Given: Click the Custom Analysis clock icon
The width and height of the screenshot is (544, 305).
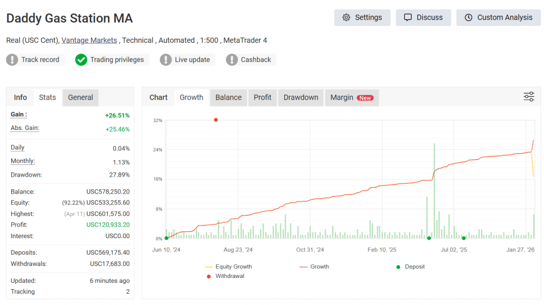Looking at the screenshot, I should click(469, 18).
